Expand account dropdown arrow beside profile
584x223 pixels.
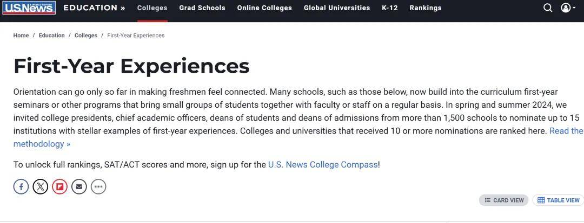point(574,8)
